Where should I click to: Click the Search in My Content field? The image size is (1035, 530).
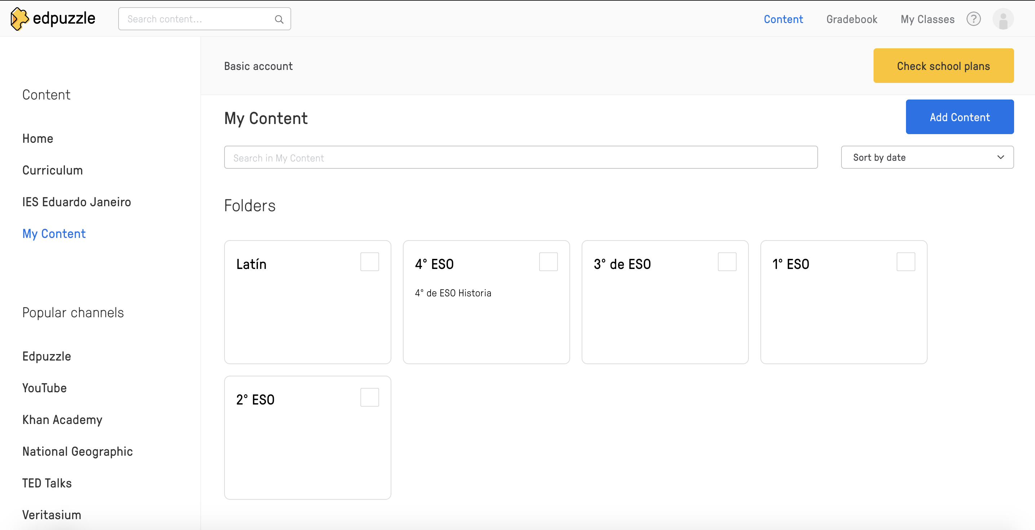(520, 157)
